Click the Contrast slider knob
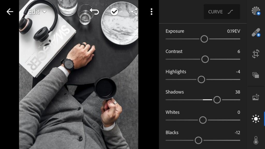Viewport: 265px width, 149px height. click(x=205, y=59)
